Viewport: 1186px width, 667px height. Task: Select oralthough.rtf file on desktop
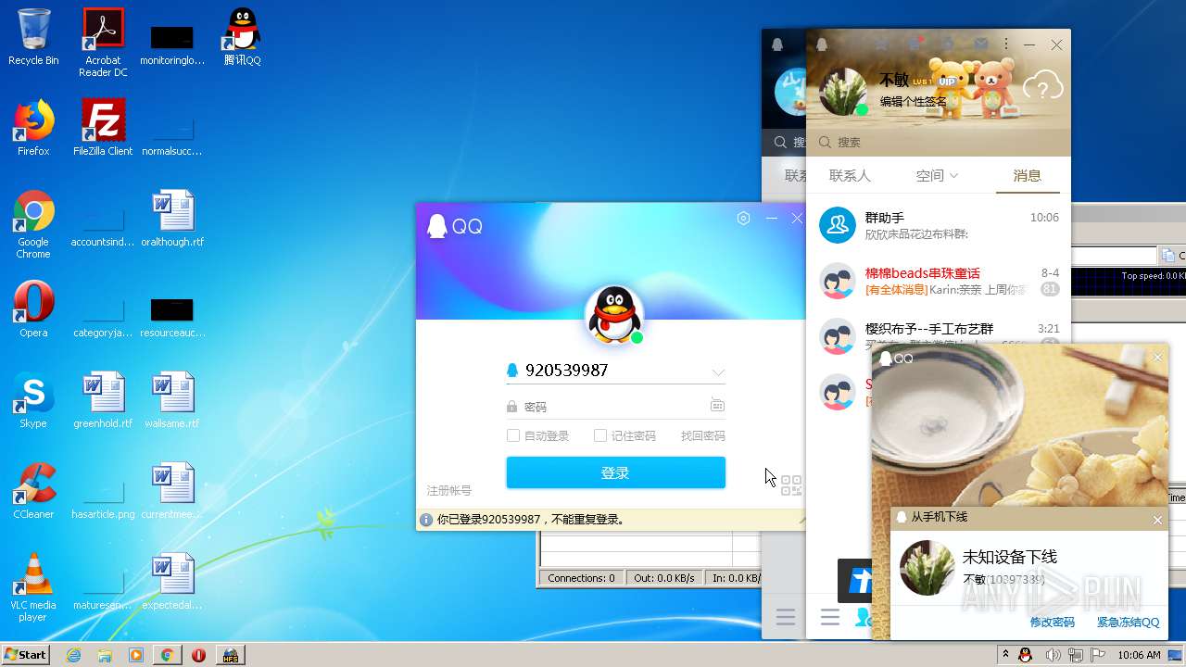[x=172, y=219]
